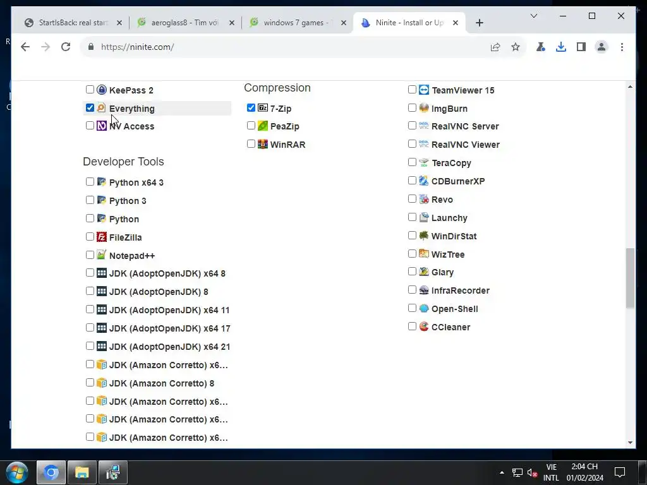This screenshot has height=485, width=647.
Task: Close the StartIsBack tab
Action: pos(119,23)
